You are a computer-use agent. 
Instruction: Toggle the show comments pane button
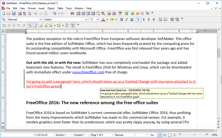pyautogui.click(x=29, y=25)
